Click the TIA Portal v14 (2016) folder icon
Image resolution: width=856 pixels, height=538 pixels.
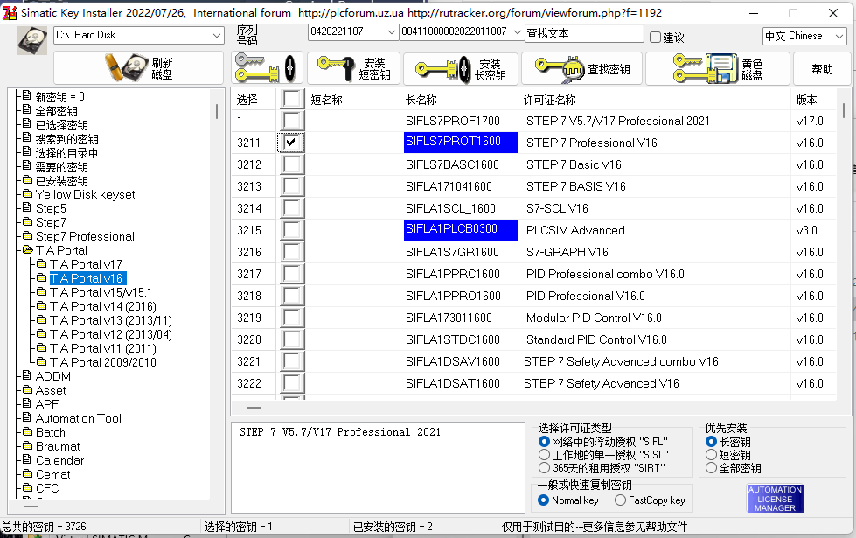pos(41,306)
